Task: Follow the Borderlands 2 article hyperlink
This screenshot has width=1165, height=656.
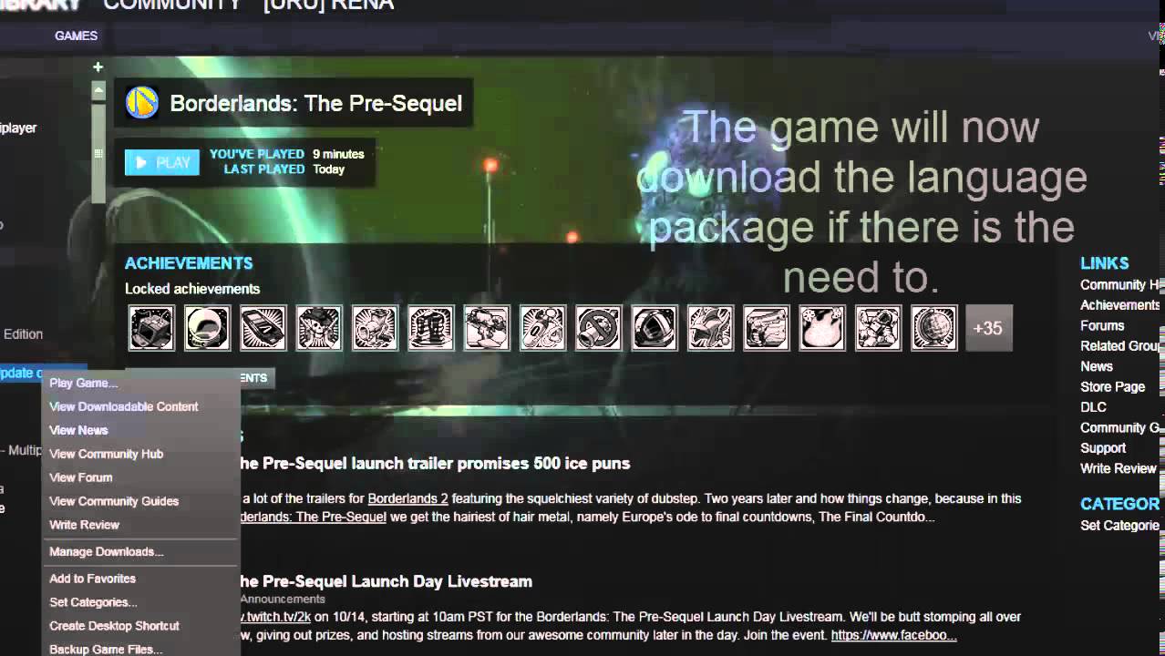Action: point(407,498)
